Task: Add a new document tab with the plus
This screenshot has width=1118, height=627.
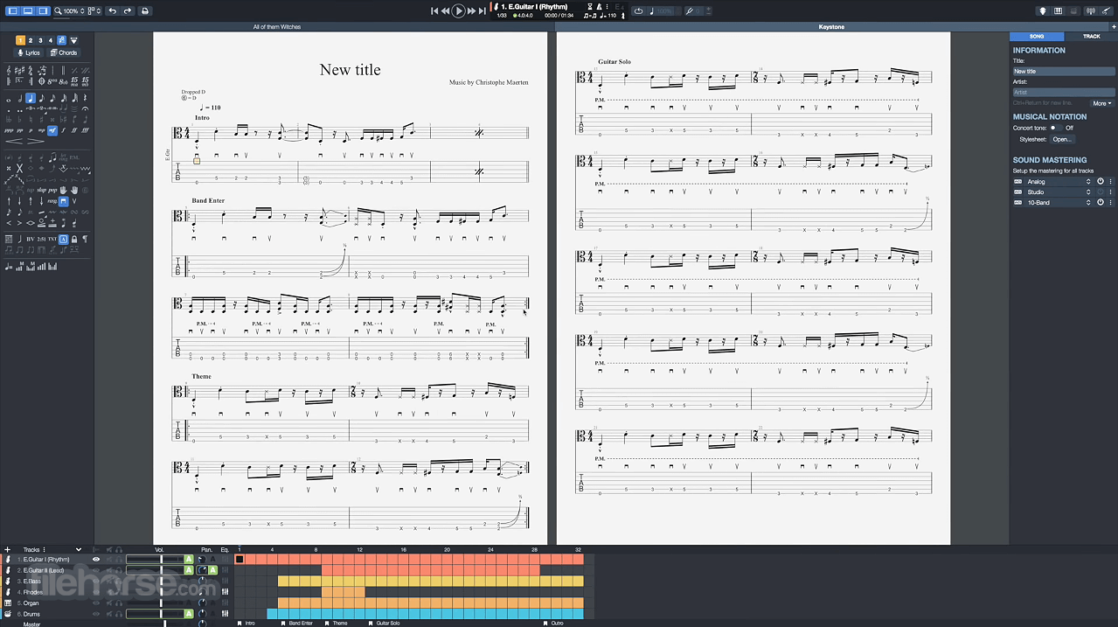Action: tap(1112, 27)
